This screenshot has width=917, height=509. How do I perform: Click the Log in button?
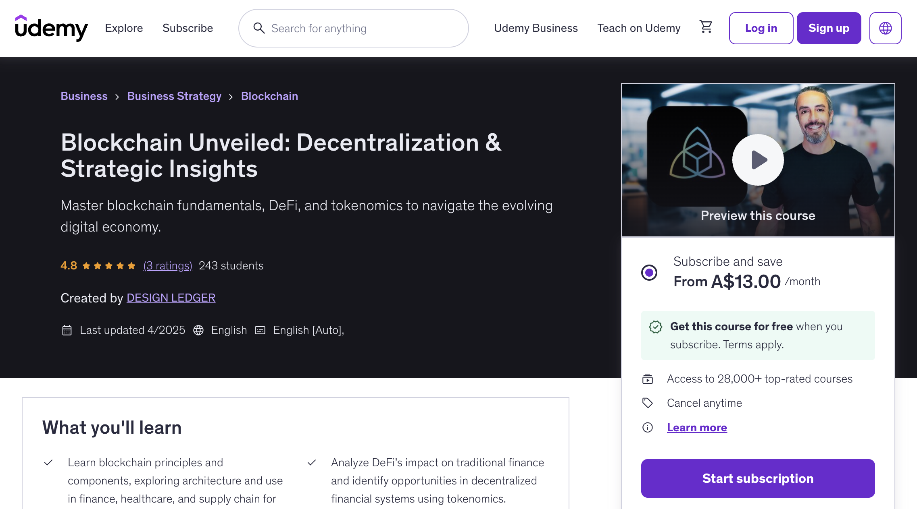(761, 28)
